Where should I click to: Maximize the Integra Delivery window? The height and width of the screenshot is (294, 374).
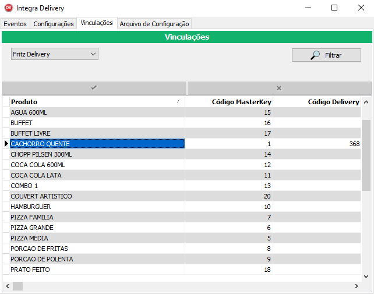tap(334, 8)
